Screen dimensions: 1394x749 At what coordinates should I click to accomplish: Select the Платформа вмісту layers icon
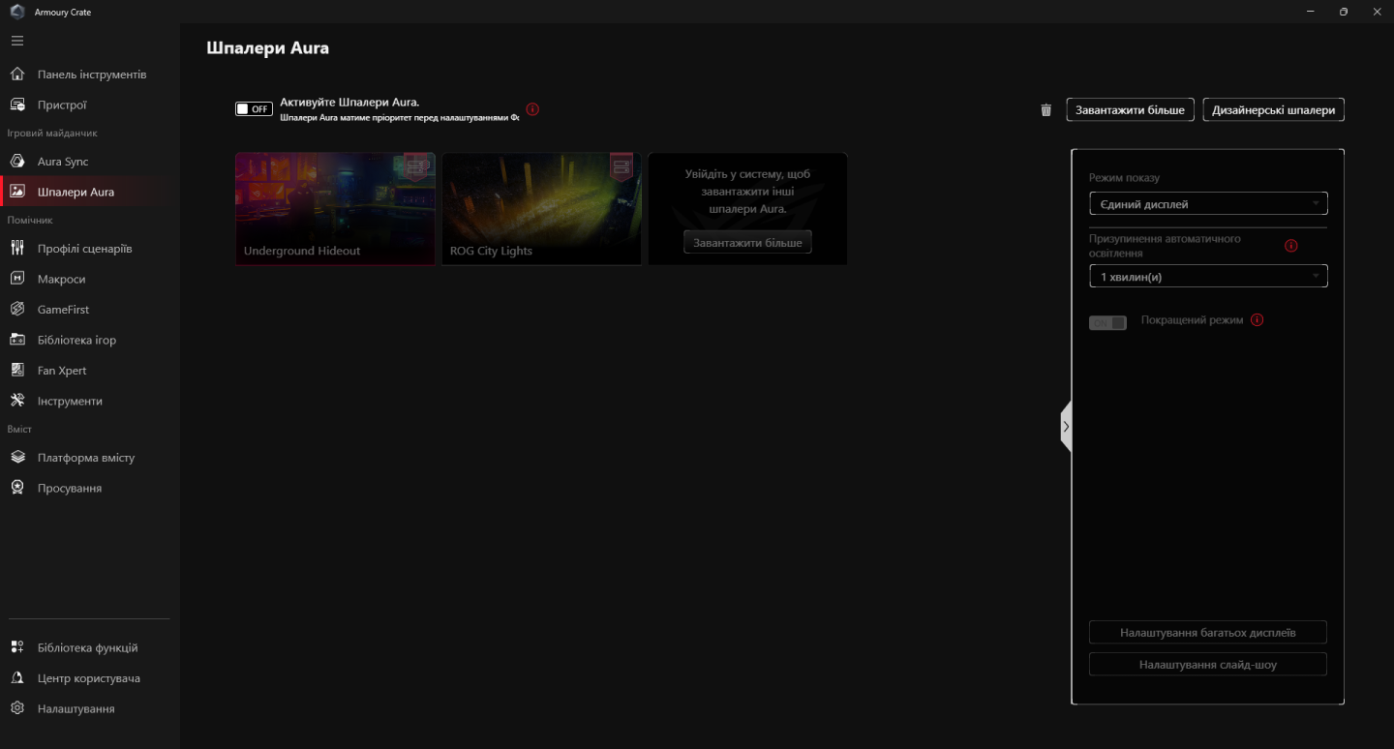[17, 458]
